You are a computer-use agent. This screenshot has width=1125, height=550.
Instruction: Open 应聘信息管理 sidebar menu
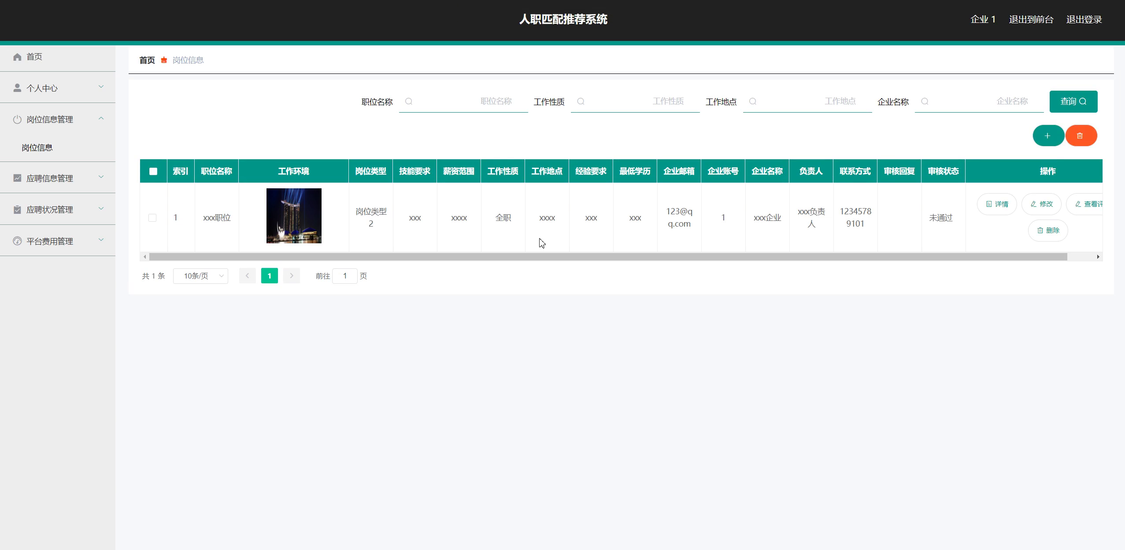(58, 178)
